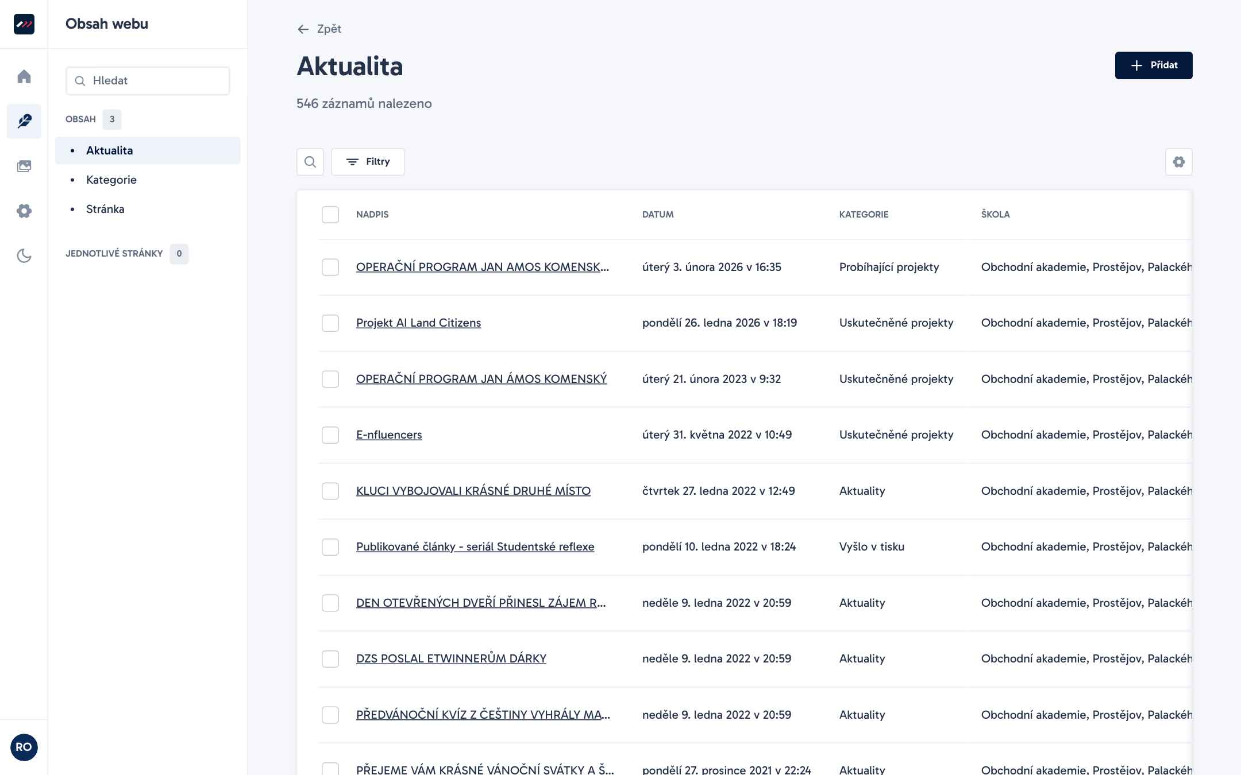Open the settings gear in left sidebar
This screenshot has width=1241, height=775.
tap(24, 211)
